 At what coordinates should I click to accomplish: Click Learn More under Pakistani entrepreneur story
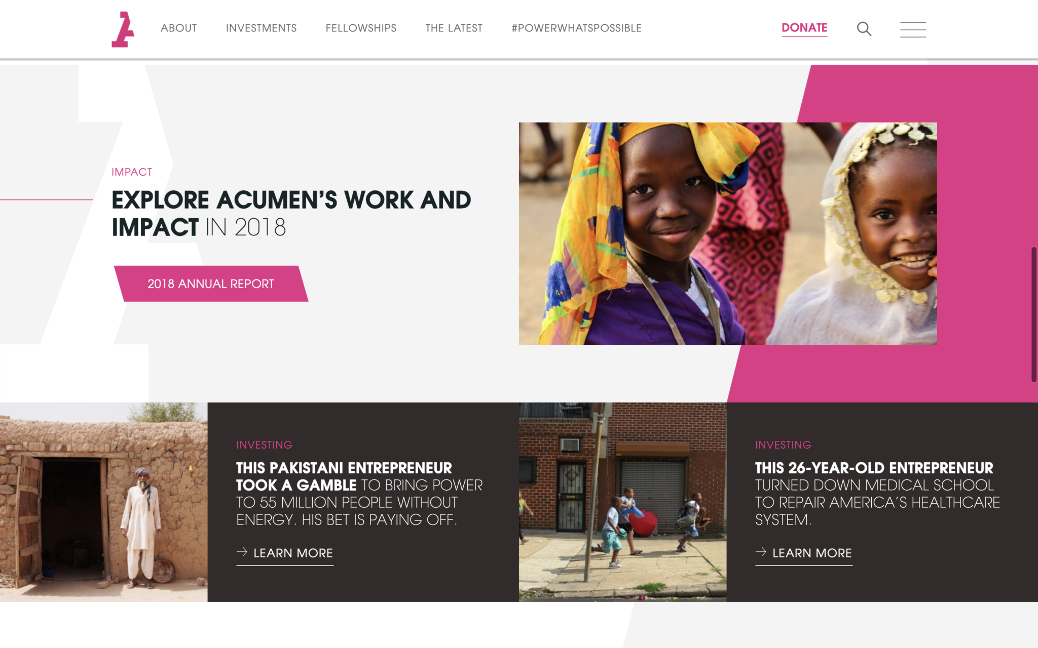point(293,553)
